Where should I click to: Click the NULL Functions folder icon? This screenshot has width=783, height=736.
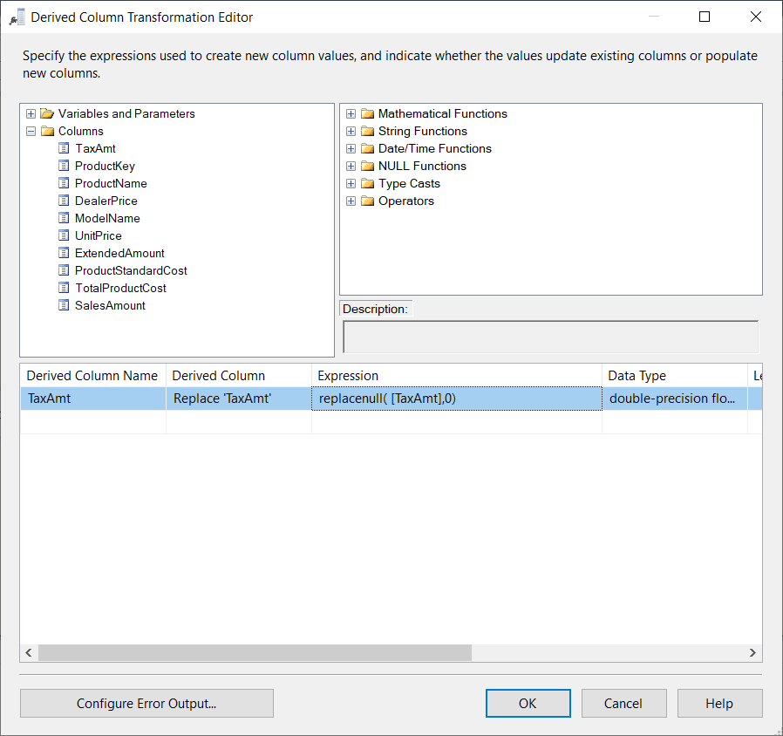(366, 166)
